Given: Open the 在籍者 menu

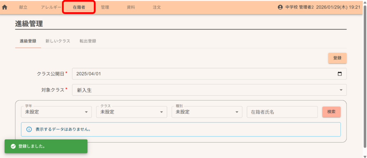Looking at the screenshot, I should (x=79, y=7).
